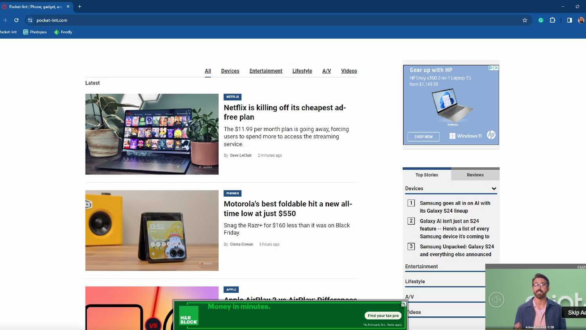Open the Chrome profile avatar
586x330 pixels.
(x=581, y=20)
